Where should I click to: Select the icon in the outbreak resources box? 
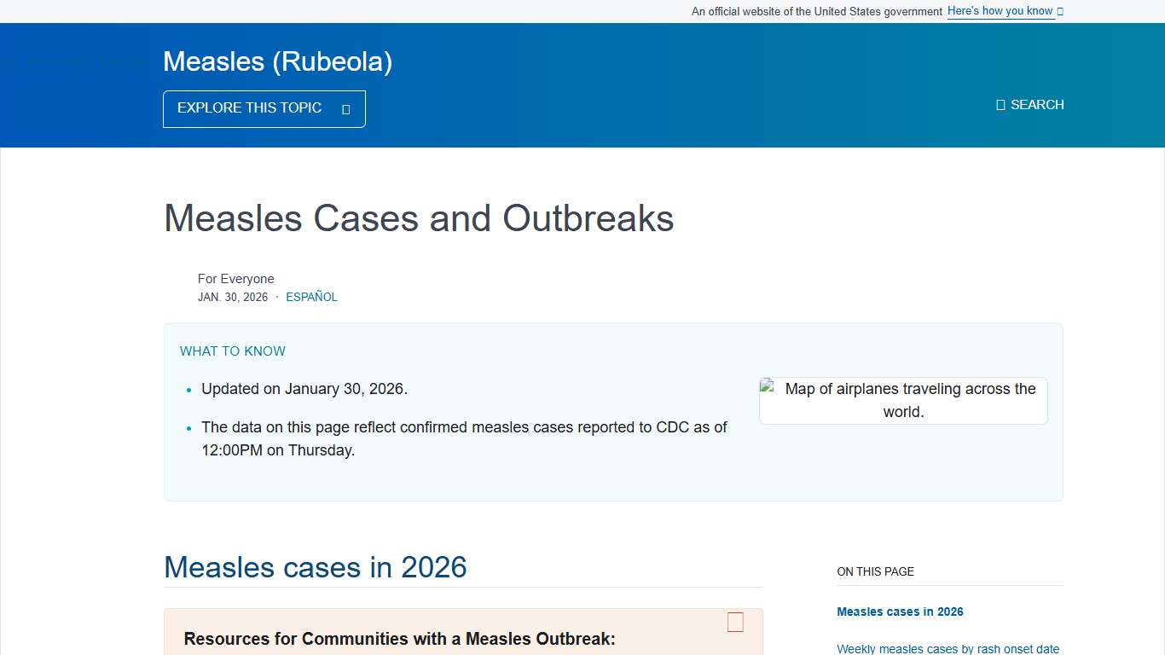(x=734, y=623)
